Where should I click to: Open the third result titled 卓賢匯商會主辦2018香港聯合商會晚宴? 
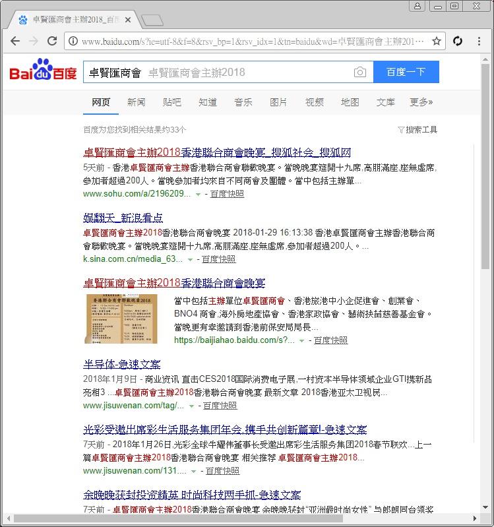coord(174,283)
